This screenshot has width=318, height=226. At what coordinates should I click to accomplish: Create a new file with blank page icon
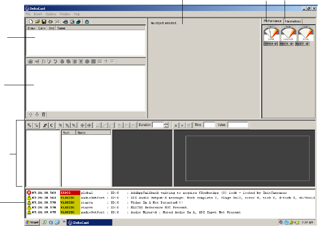tap(30, 22)
